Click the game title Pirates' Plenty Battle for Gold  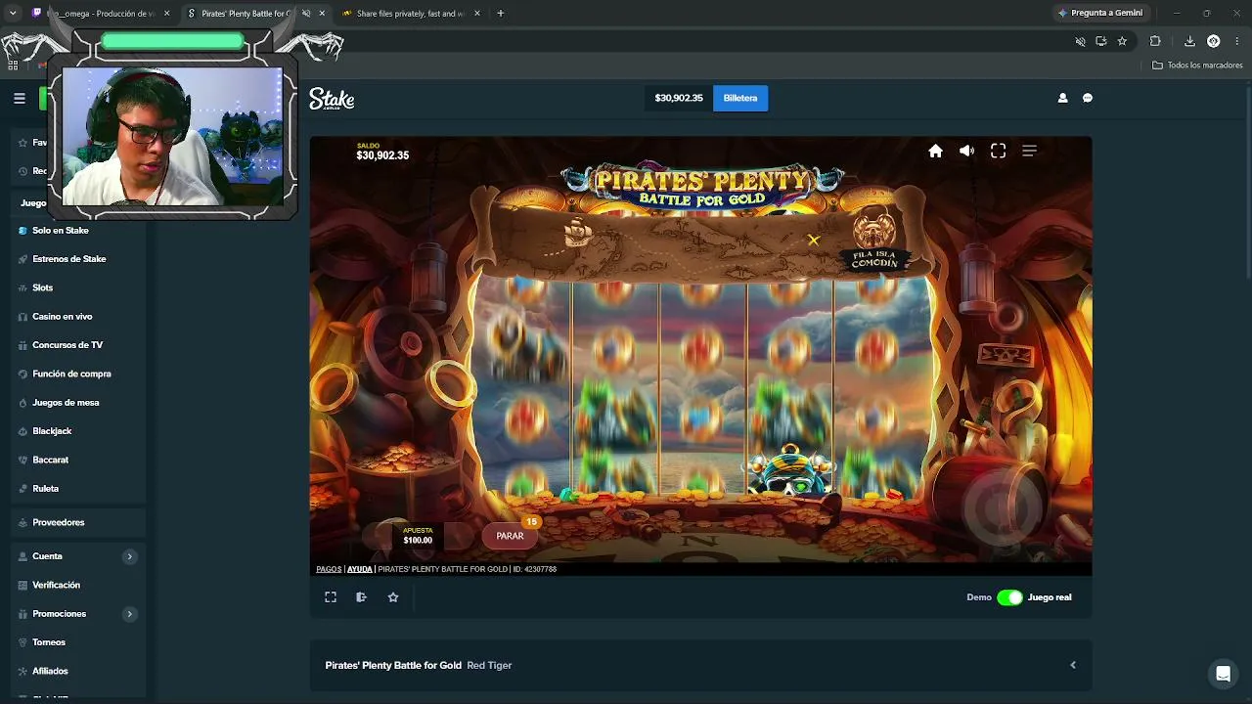coord(393,665)
